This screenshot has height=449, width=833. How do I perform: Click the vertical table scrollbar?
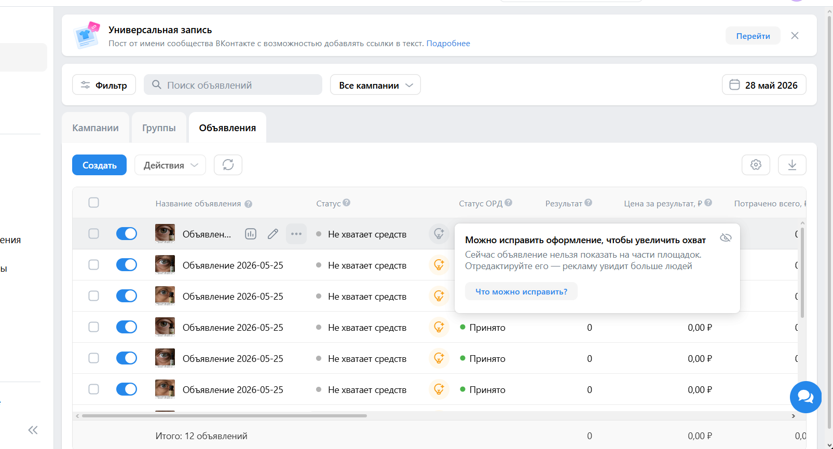click(x=802, y=272)
